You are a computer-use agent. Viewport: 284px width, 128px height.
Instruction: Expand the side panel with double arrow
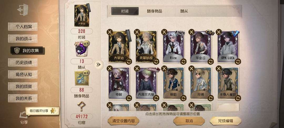click(x=99, y=65)
